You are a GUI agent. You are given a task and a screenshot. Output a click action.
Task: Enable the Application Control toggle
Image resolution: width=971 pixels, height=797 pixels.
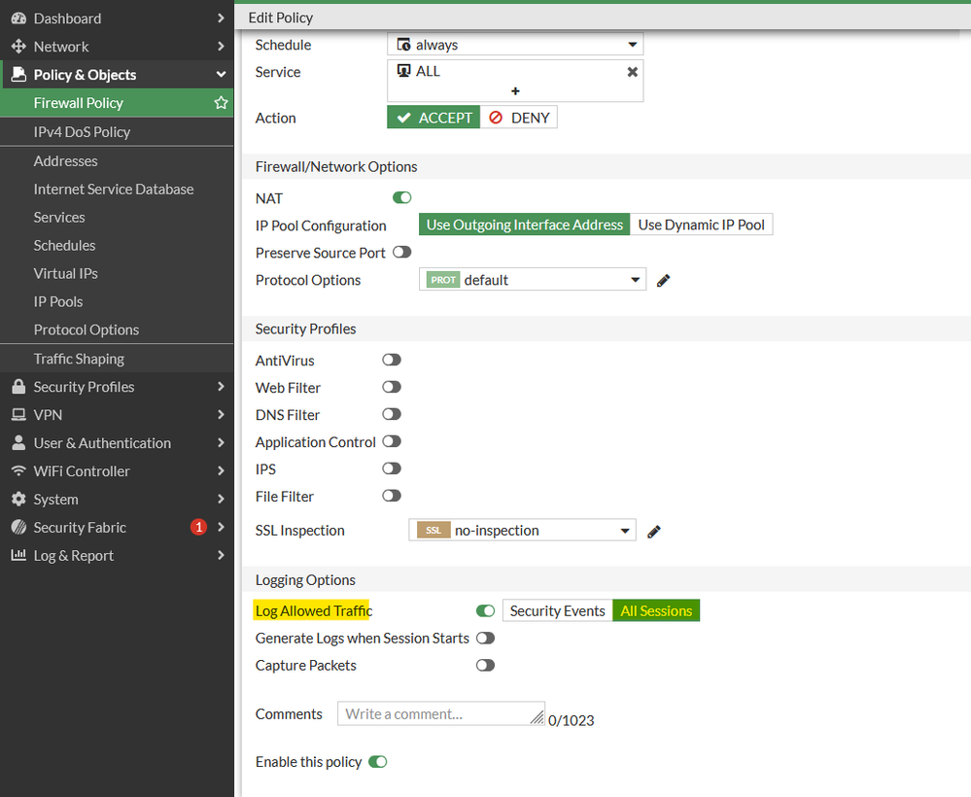pos(392,441)
